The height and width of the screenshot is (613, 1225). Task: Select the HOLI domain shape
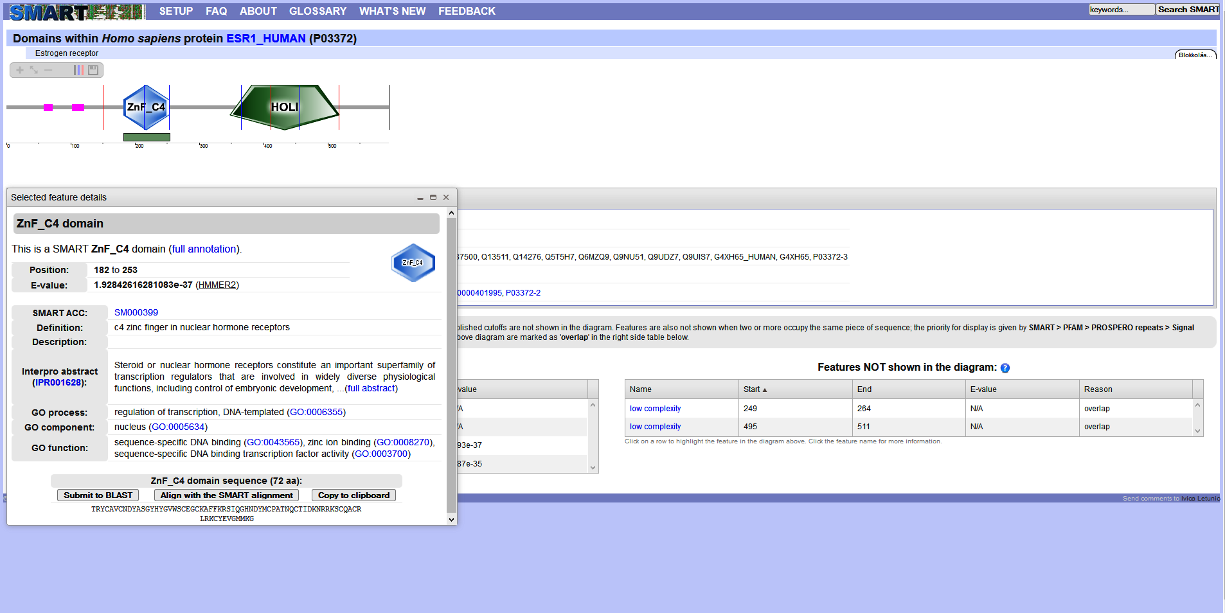pos(284,107)
